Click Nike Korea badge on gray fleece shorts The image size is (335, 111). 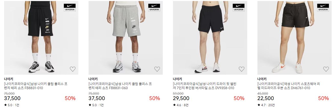154,8
